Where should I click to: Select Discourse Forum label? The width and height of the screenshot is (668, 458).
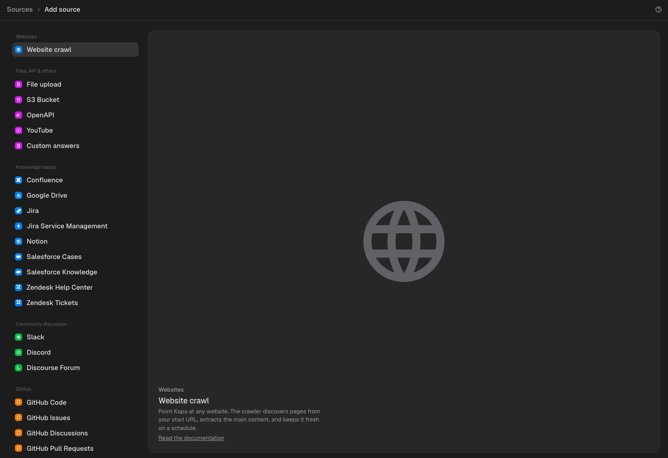[53, 368]
